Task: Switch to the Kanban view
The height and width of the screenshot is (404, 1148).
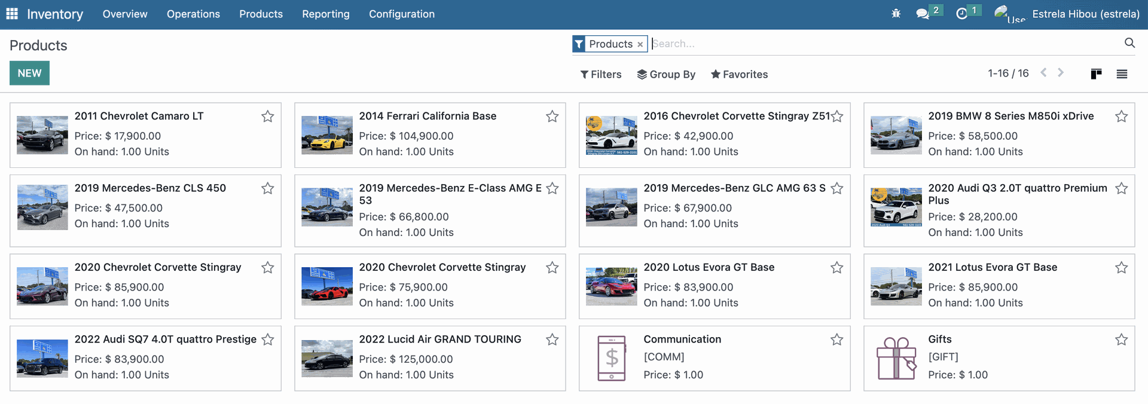Action: (x=1096, y=74)
